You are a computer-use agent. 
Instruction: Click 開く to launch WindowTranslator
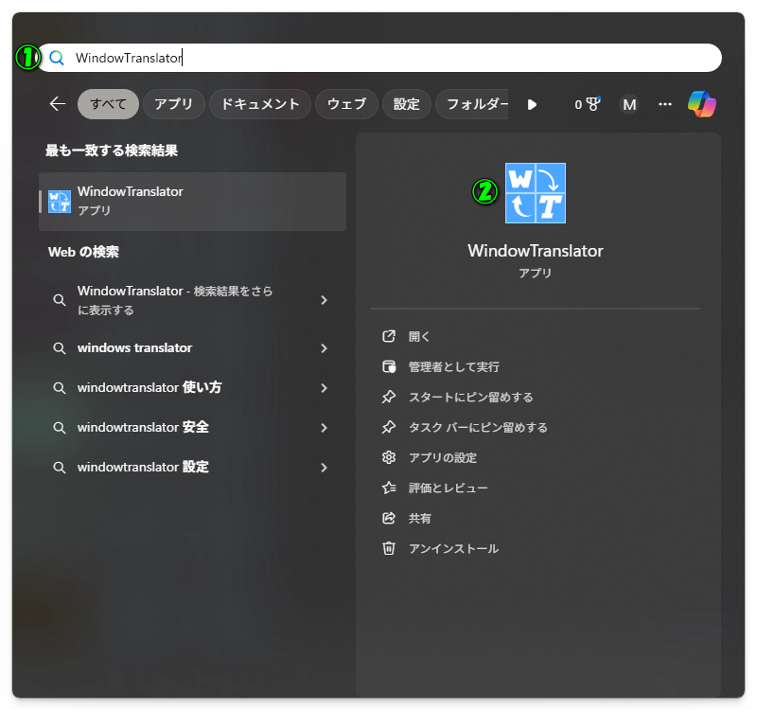click(419, 337)
